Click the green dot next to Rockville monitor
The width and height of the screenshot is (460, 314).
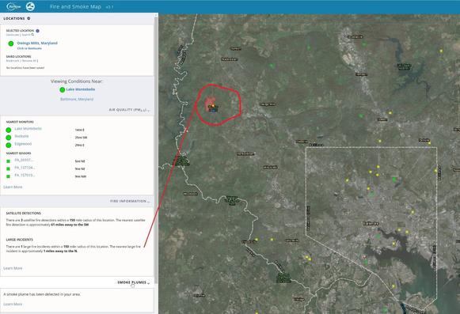pos(9,137)
